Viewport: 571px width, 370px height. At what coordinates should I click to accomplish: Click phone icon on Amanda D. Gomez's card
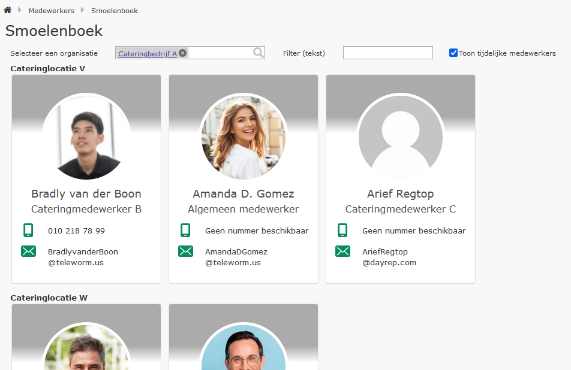click(x=185, y=231)
